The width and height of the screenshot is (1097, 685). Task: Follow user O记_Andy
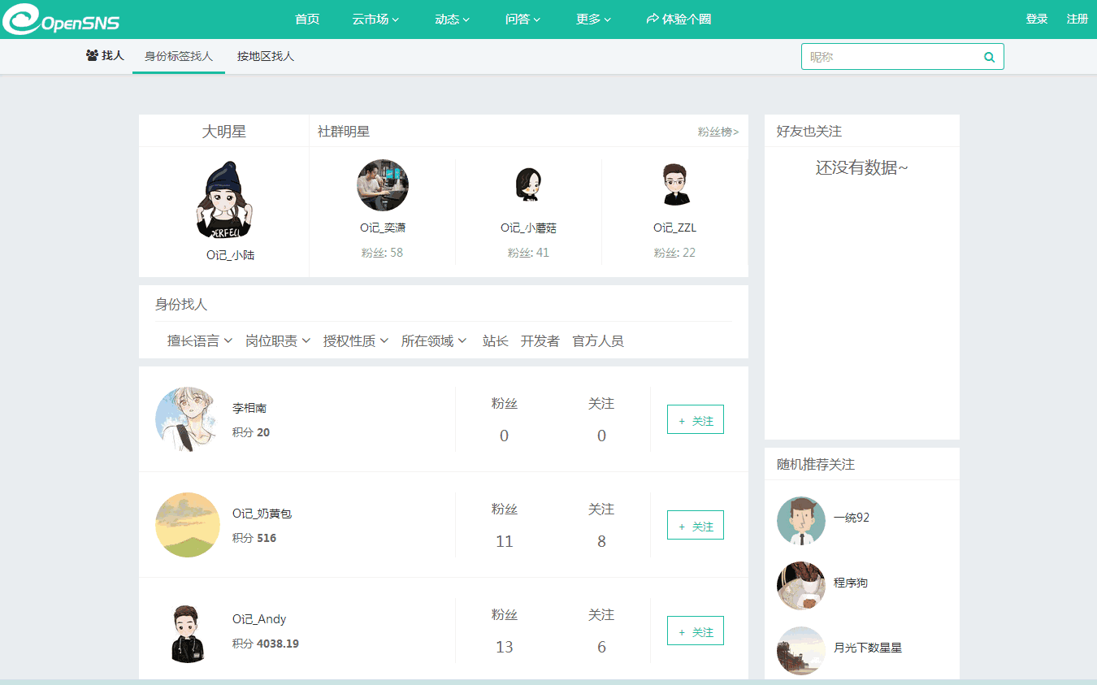695,631
